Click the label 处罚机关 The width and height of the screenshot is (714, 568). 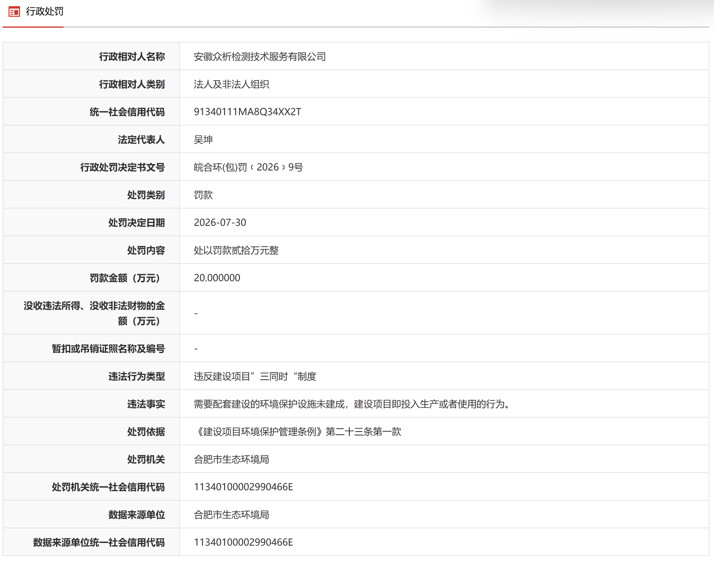146,459
